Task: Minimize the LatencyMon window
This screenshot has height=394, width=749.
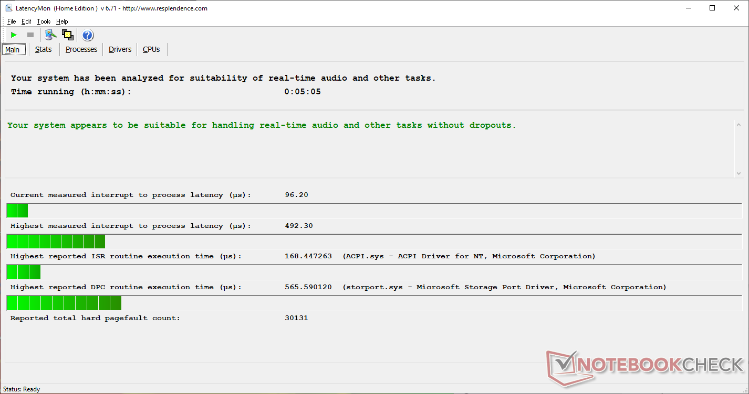Action: [x=688, y=8]
